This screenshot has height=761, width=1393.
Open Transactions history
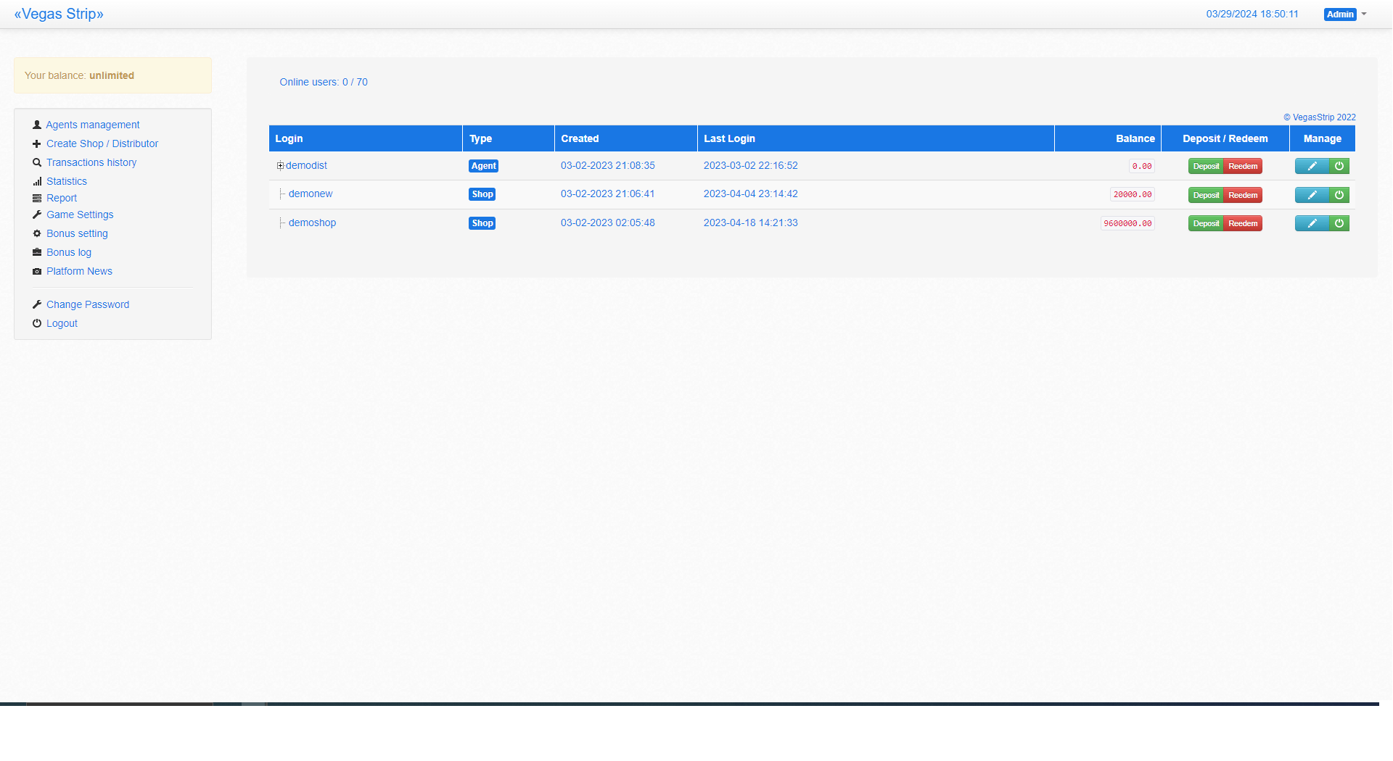click(91, 162)
